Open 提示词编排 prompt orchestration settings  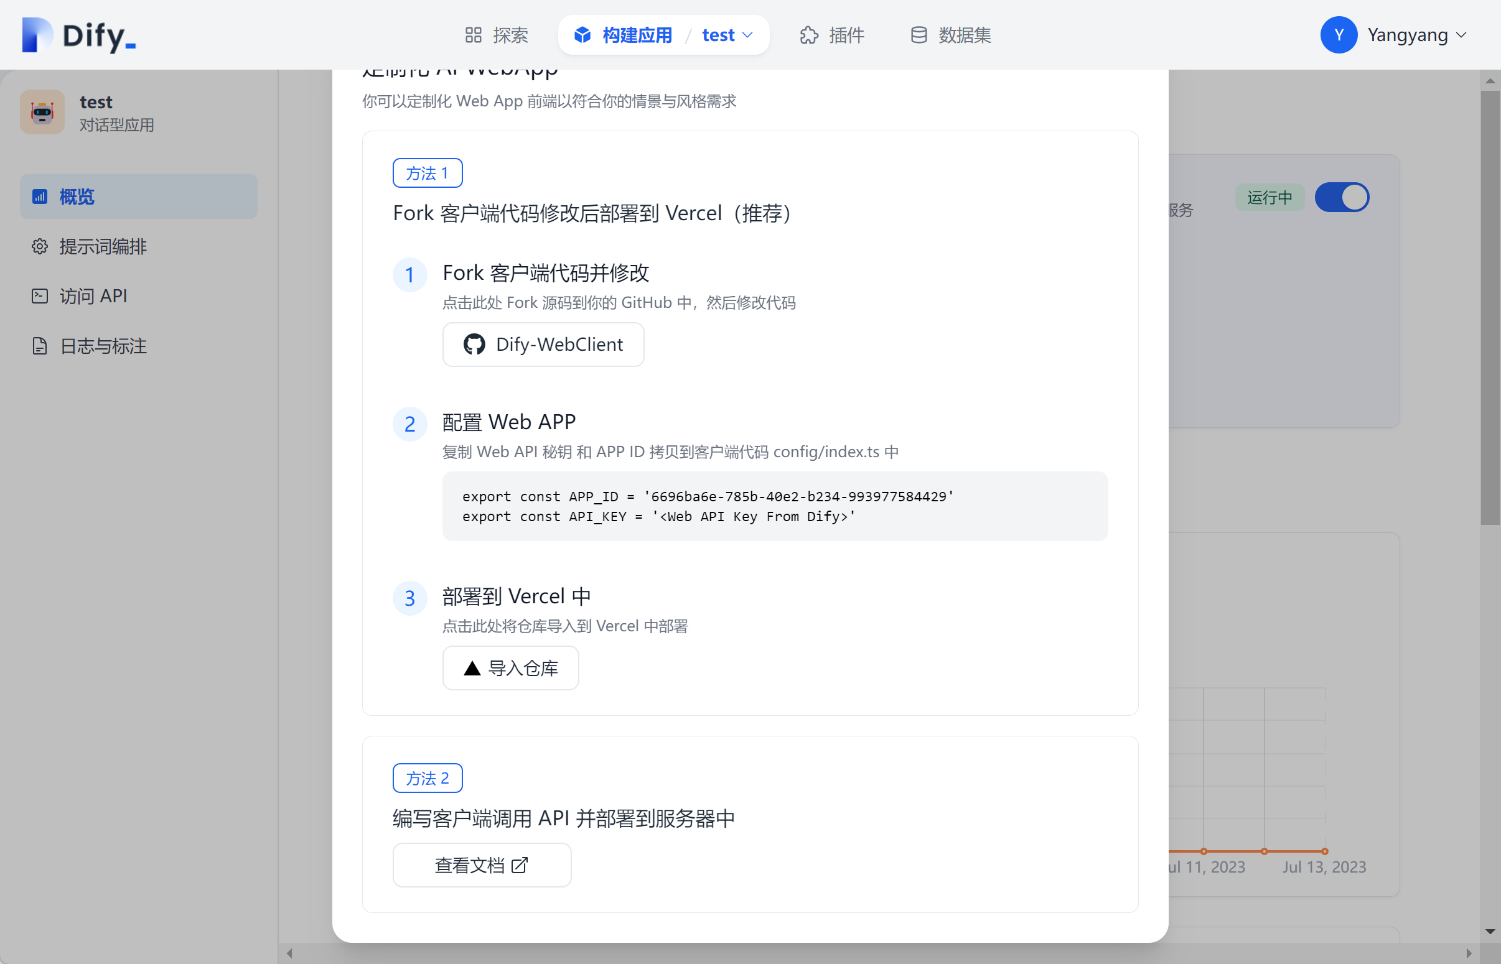pyautogui.click(x=102, y=246)
